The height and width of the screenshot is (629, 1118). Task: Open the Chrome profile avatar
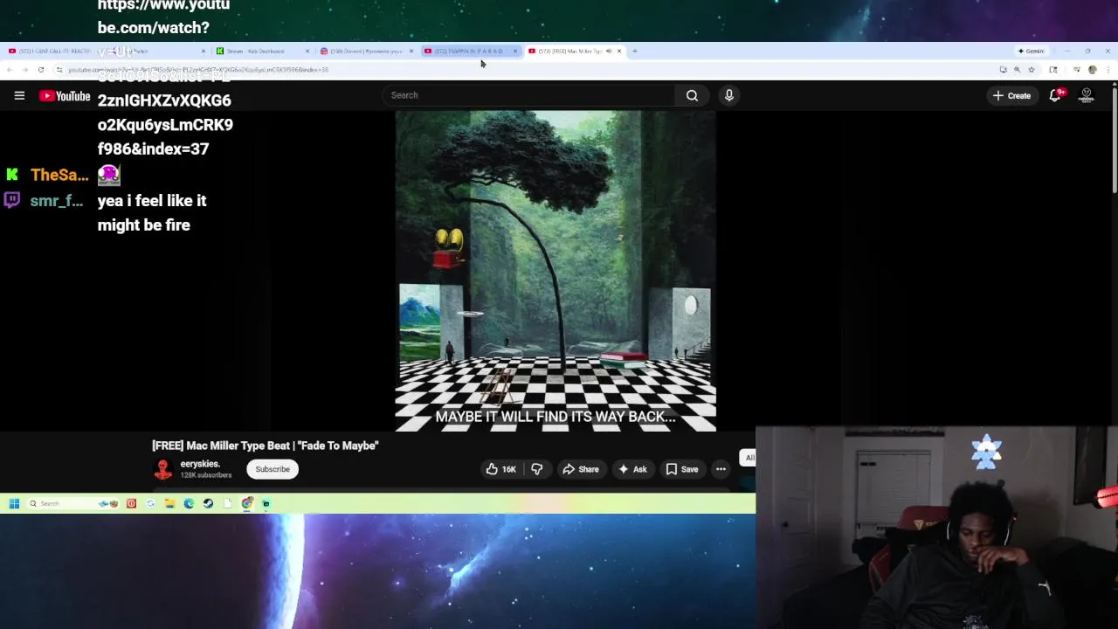click(x=1092, y=69)
